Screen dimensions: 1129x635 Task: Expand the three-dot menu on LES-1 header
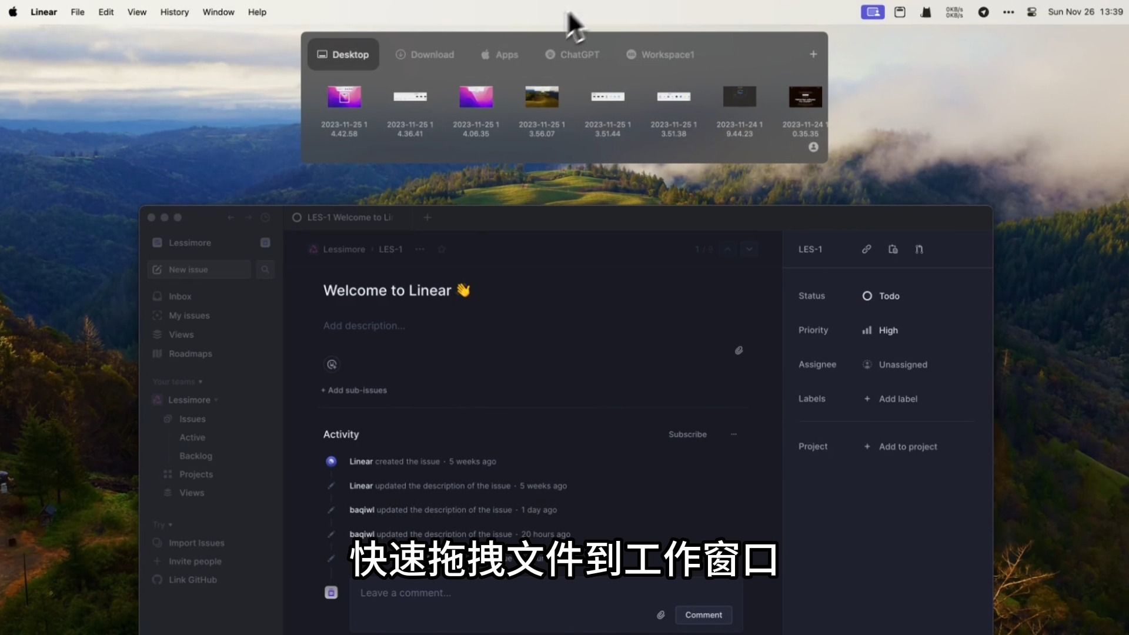point(419,248)
